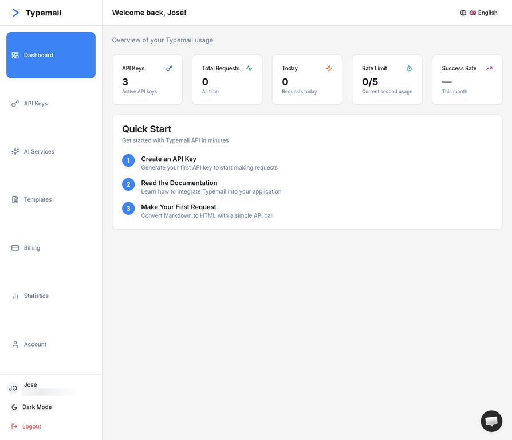
Task: Click the globe icon in the header
Action: tap(463, 12)
